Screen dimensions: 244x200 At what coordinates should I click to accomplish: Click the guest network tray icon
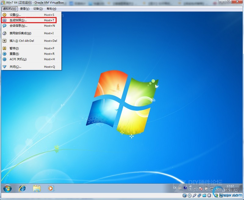click(x=212, y=188)
